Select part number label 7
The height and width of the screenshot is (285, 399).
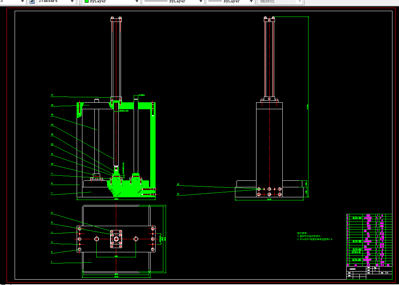click(52, 193)
